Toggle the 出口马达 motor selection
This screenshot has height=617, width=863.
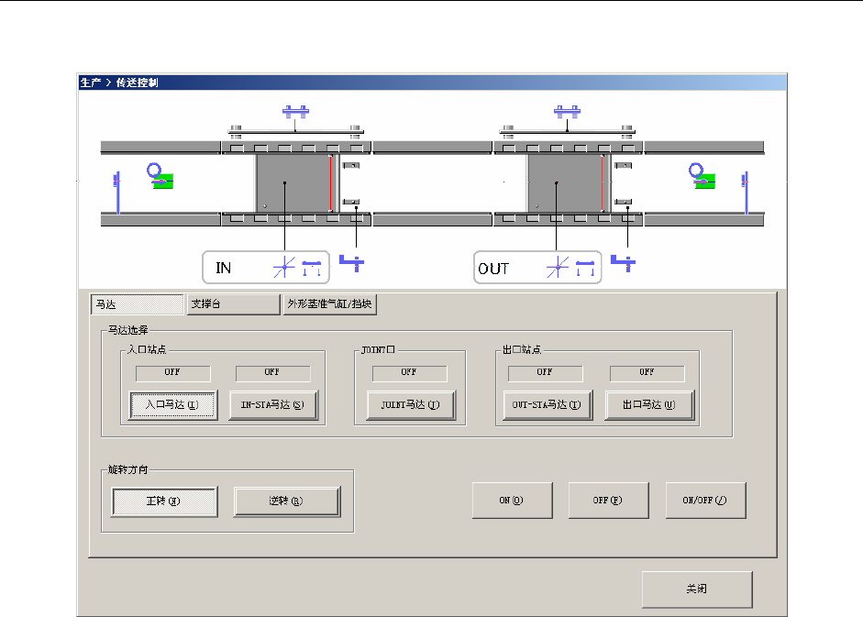click(x=649, y=405)
